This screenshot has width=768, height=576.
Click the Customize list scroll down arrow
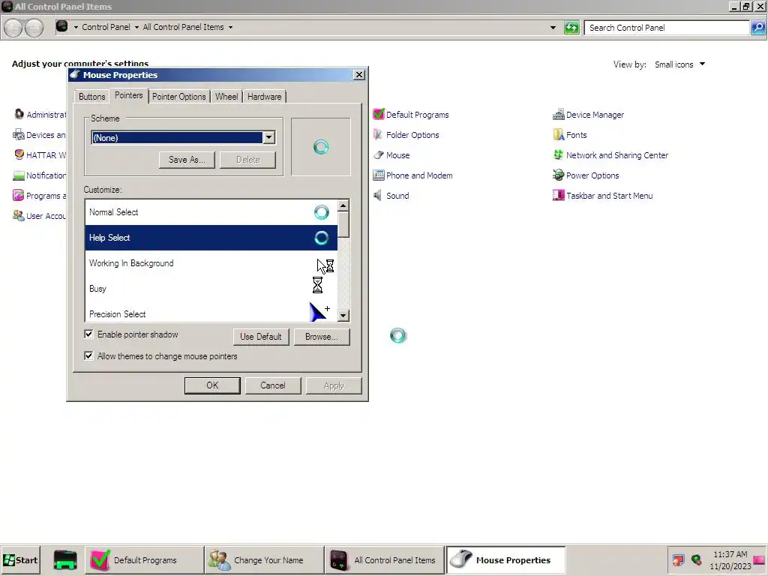click(343, 316)
